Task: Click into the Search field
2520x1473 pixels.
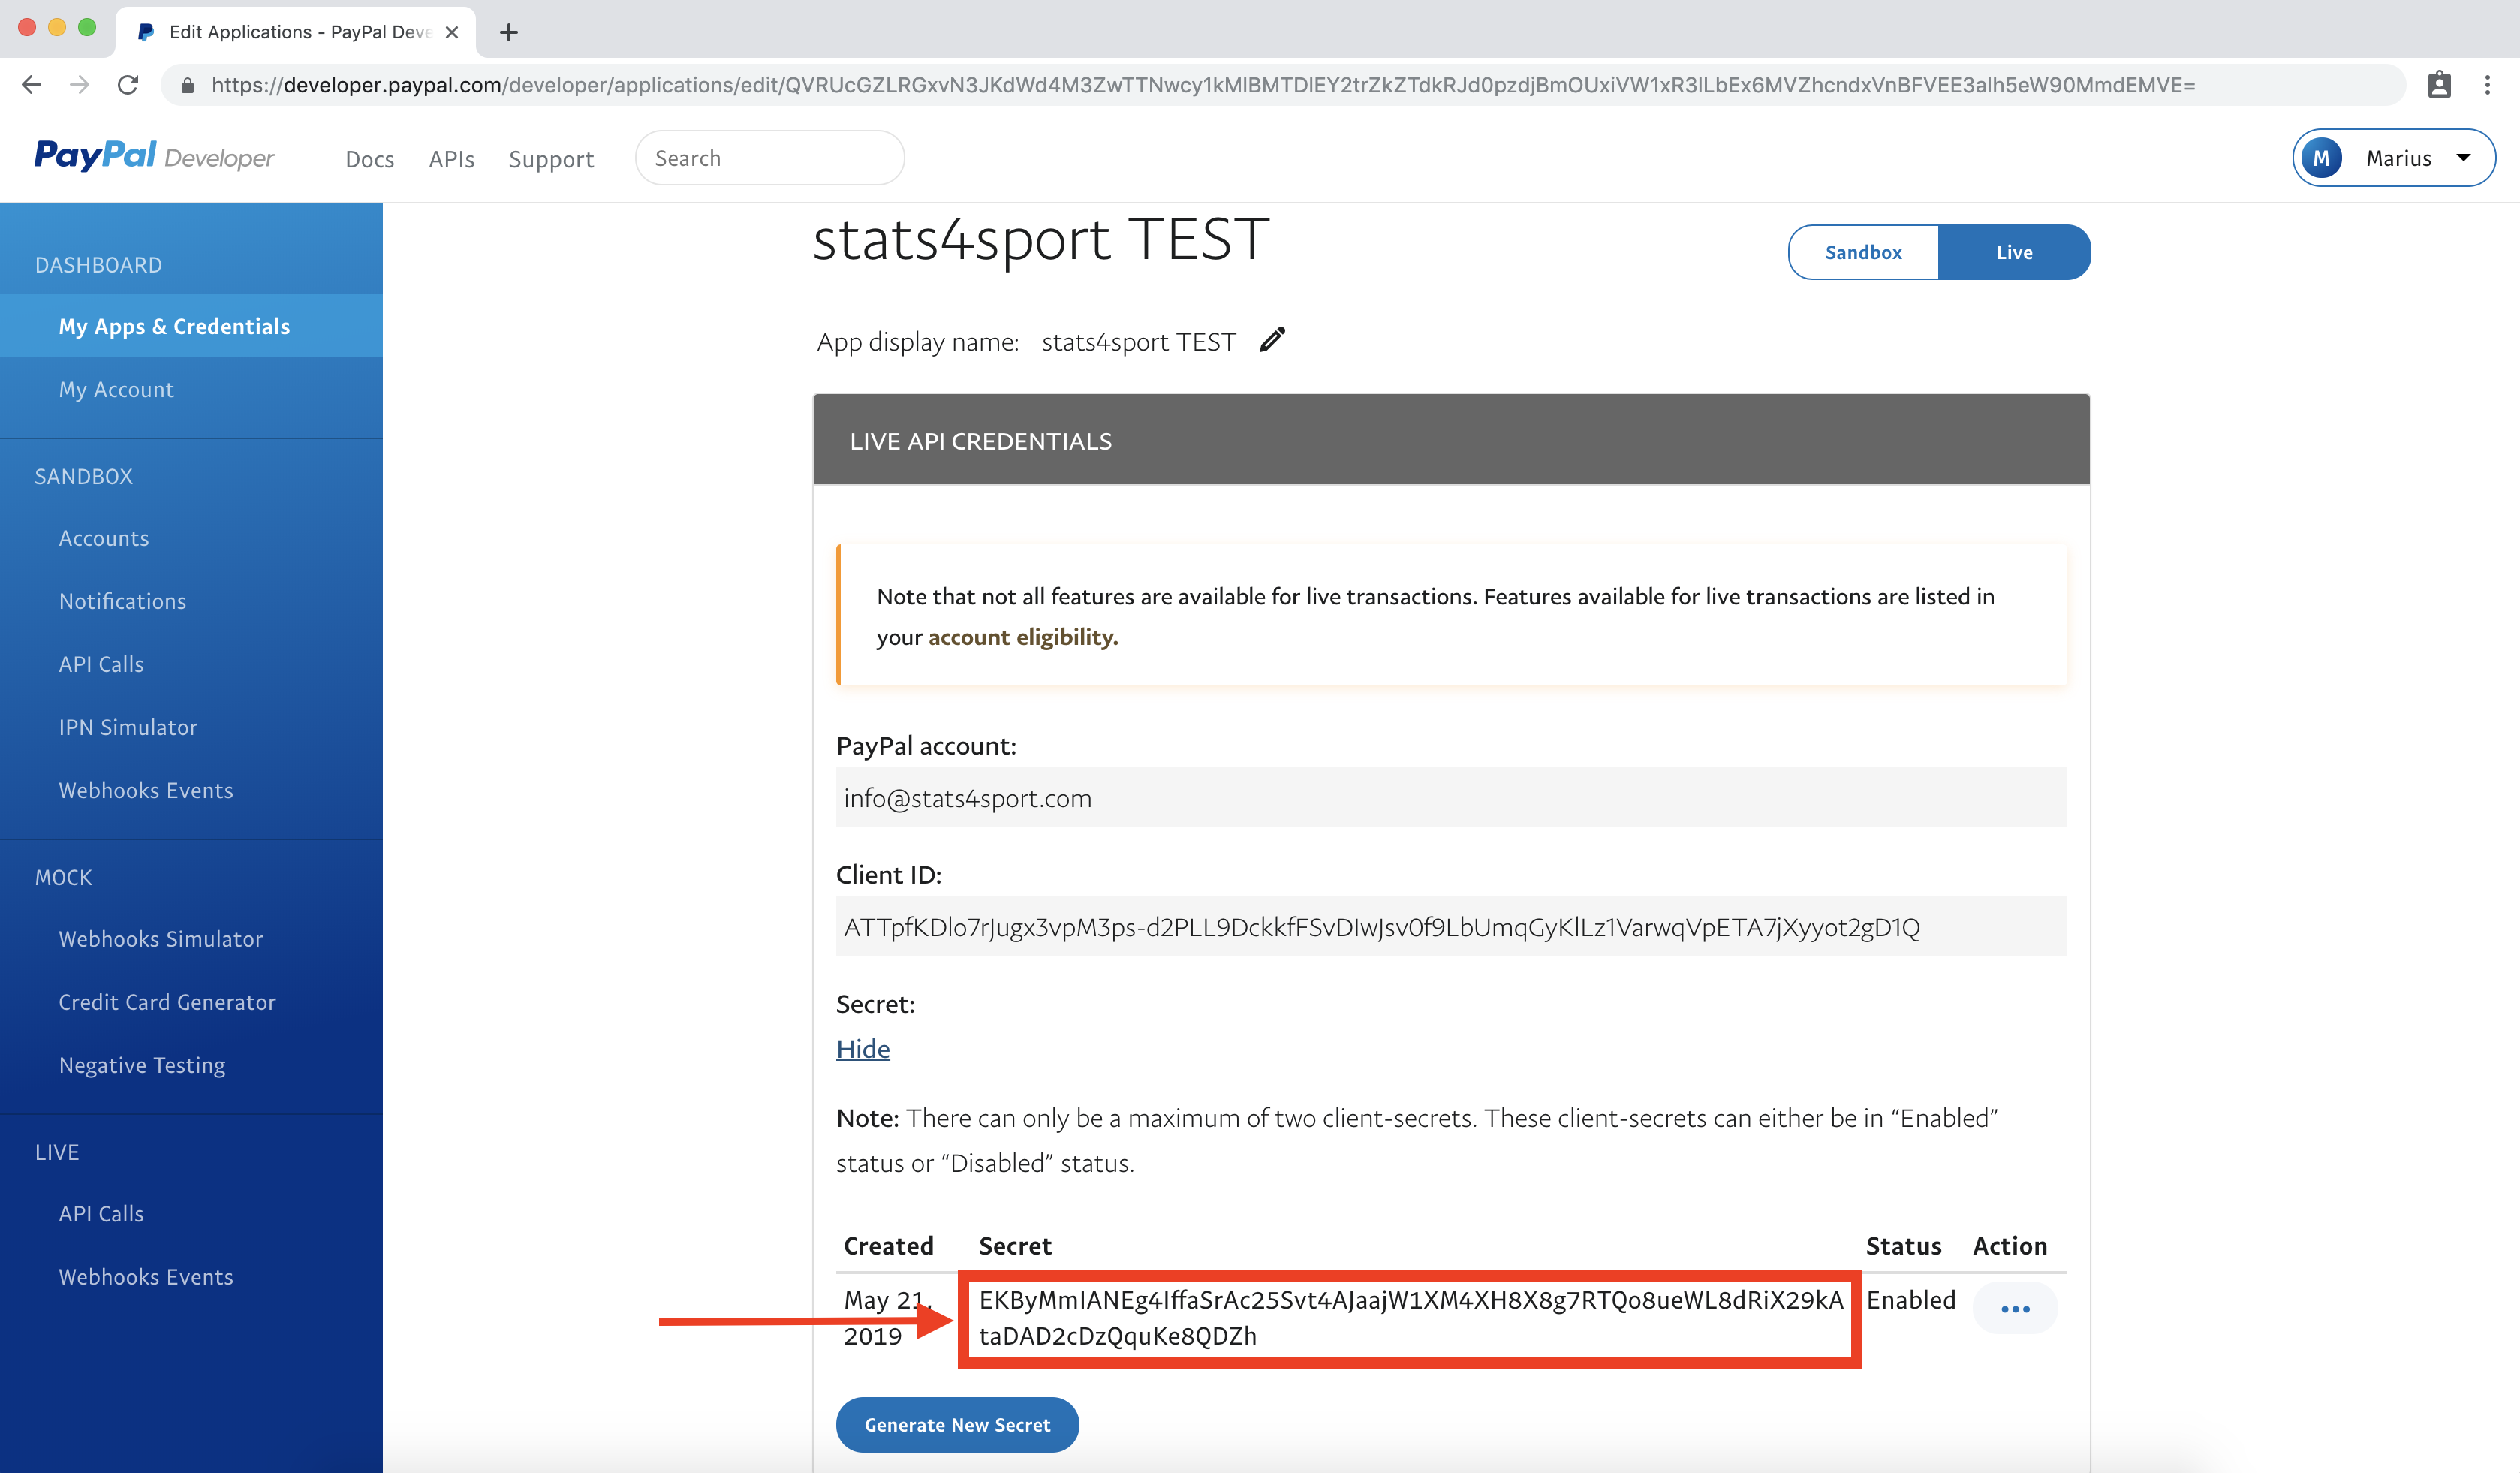Action: coord(769,158)
